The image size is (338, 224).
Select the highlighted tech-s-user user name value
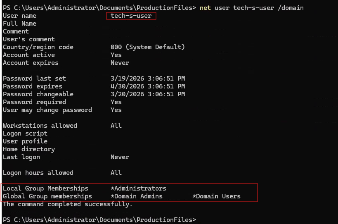click(x=131, y=16)
